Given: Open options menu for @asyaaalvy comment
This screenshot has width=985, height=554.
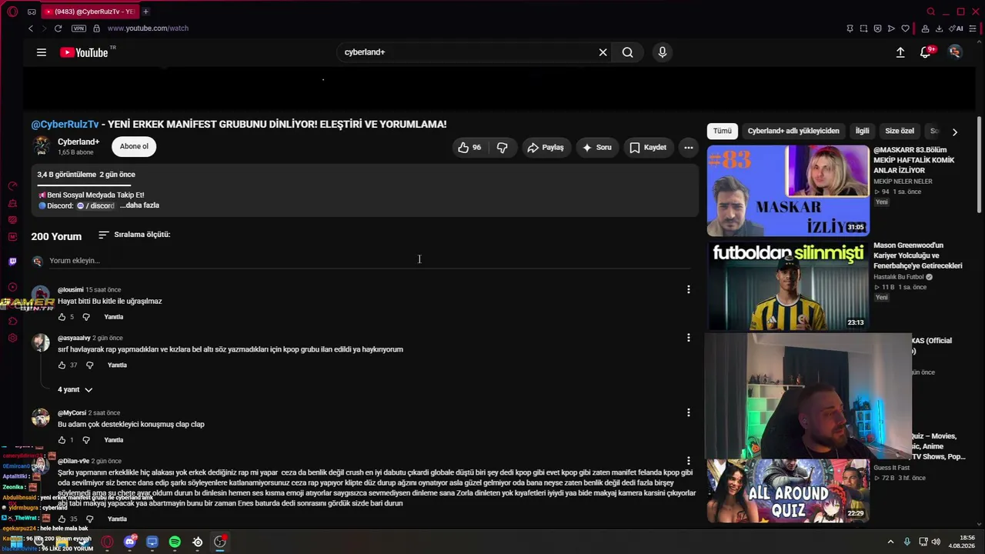Looking at the screenshot, I should pyautogui.click(x=689, y=338).
